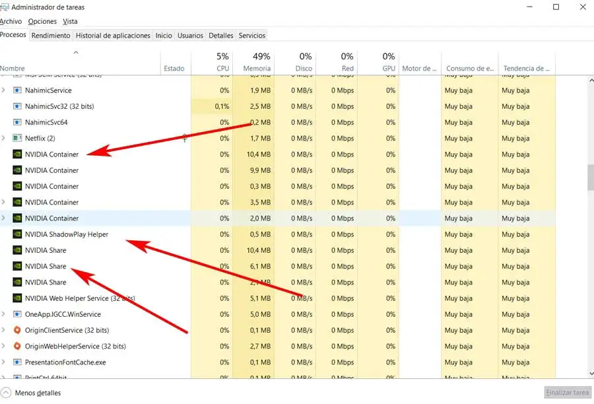Image resolution: width=594 pixels, height=404 pixels.
Task: Switch to the Rendimiento tab
Action: [x=51, y=36]
